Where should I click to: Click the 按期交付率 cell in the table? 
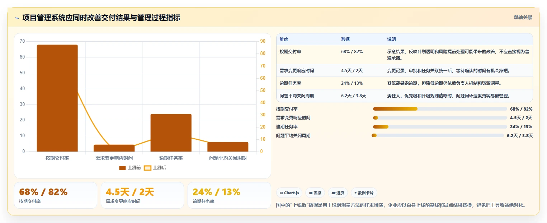291,51
